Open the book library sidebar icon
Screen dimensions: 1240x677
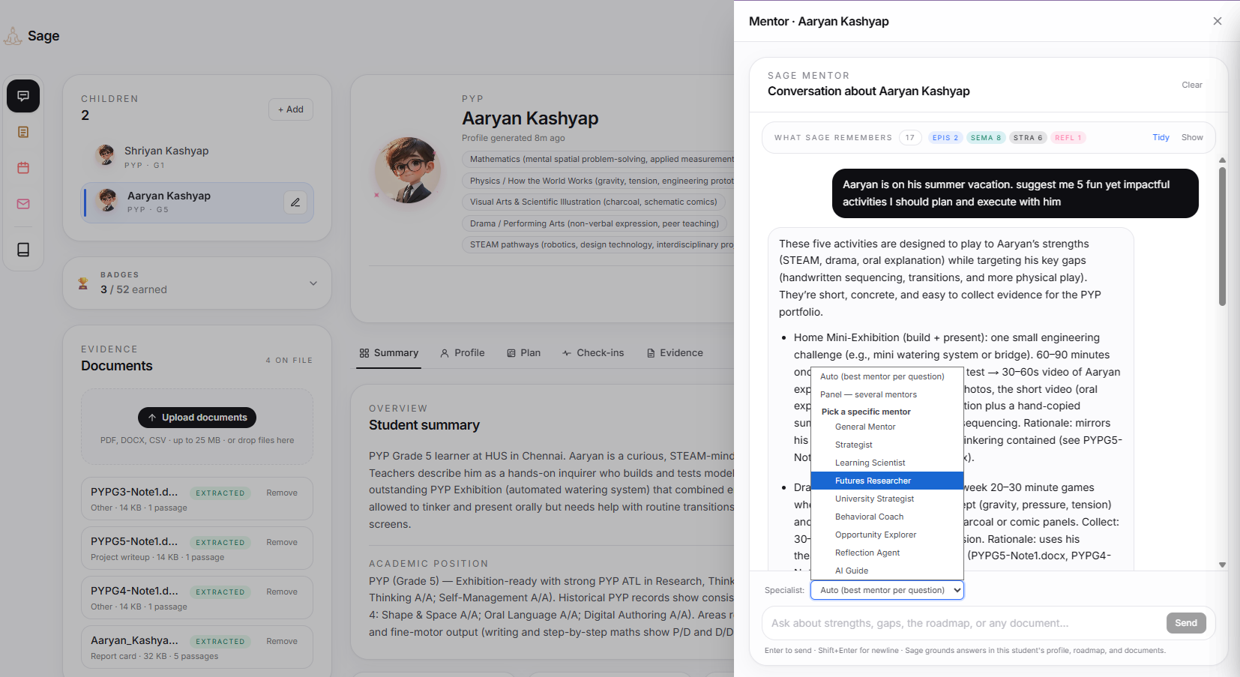click(x=23, y=250)
